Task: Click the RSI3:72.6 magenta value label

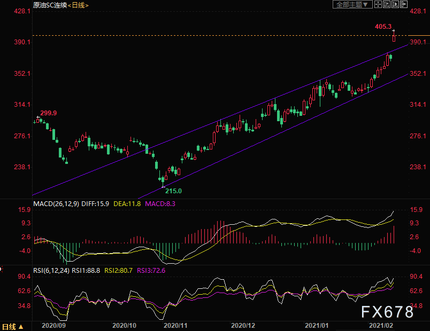Action: [x=151, y=271]
